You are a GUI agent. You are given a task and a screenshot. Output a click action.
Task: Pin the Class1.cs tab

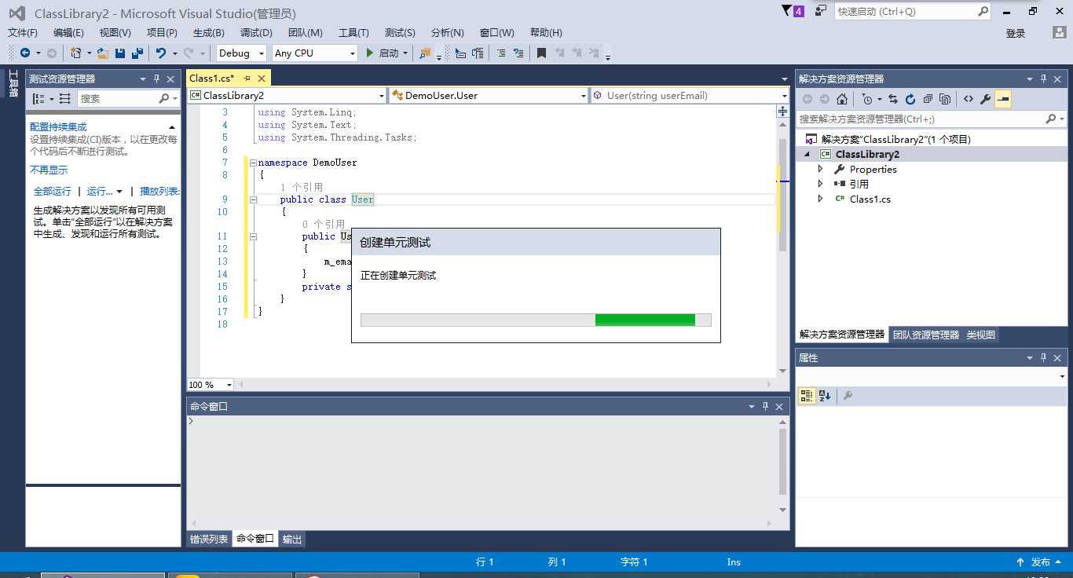pos(247,78)
